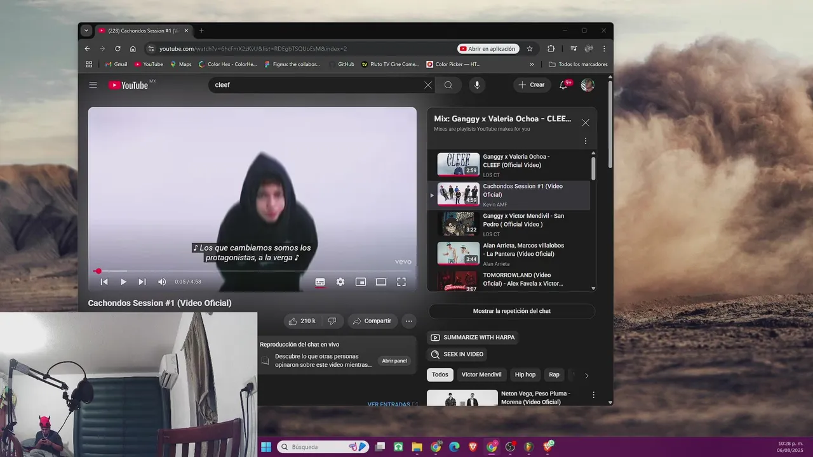
Task: Open the chat panel with 'Abrir panel'
Action: (x=394, y=361)
